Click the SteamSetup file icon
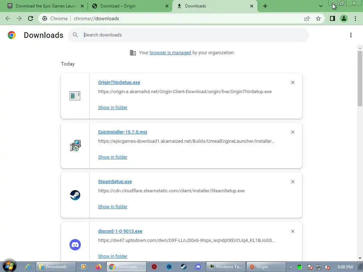 (75, 195)
